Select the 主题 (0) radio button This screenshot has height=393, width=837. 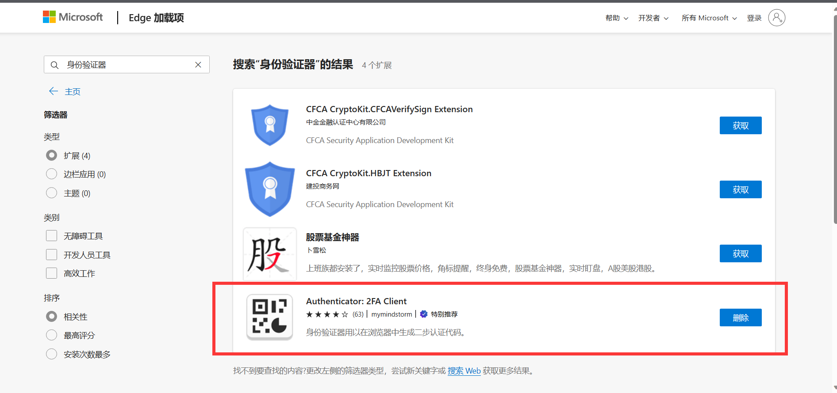(x=52, y=193)
